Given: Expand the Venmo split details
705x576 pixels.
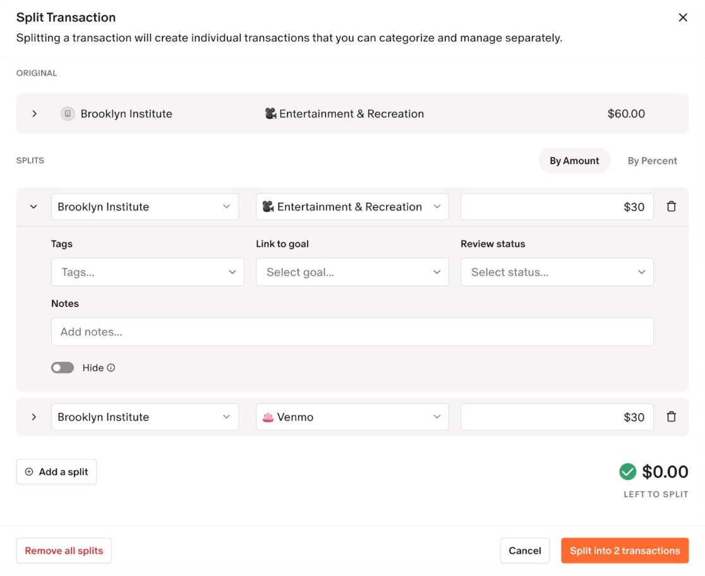Looking at the screenshot, I should (x=34, y=417).
